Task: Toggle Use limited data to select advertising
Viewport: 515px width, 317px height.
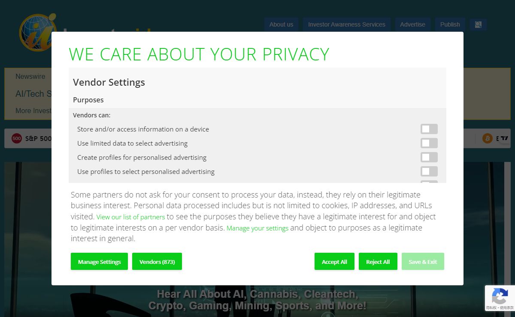Action: pyautogui.click(x=429, y=143)
